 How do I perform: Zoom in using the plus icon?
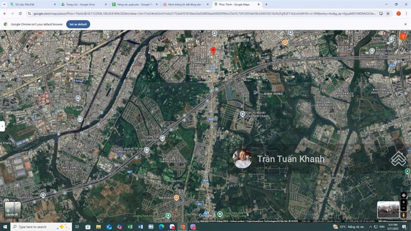[403, 202]
